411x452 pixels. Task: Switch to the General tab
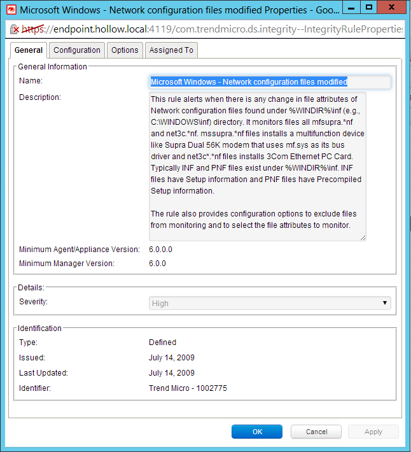click(x=29, y=50)
